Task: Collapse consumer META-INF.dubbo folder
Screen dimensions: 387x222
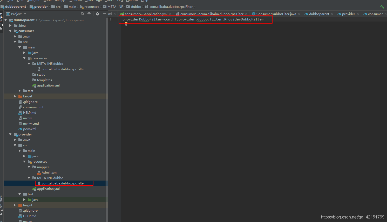Action: 29,63
